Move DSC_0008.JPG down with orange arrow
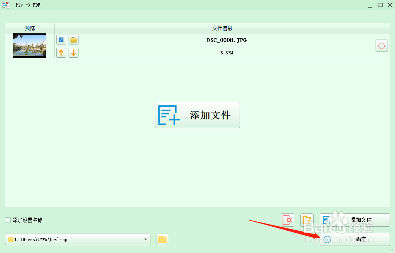The height and width of the screenshot is (253, 395). pyautogui.click(x=73, y=52)
